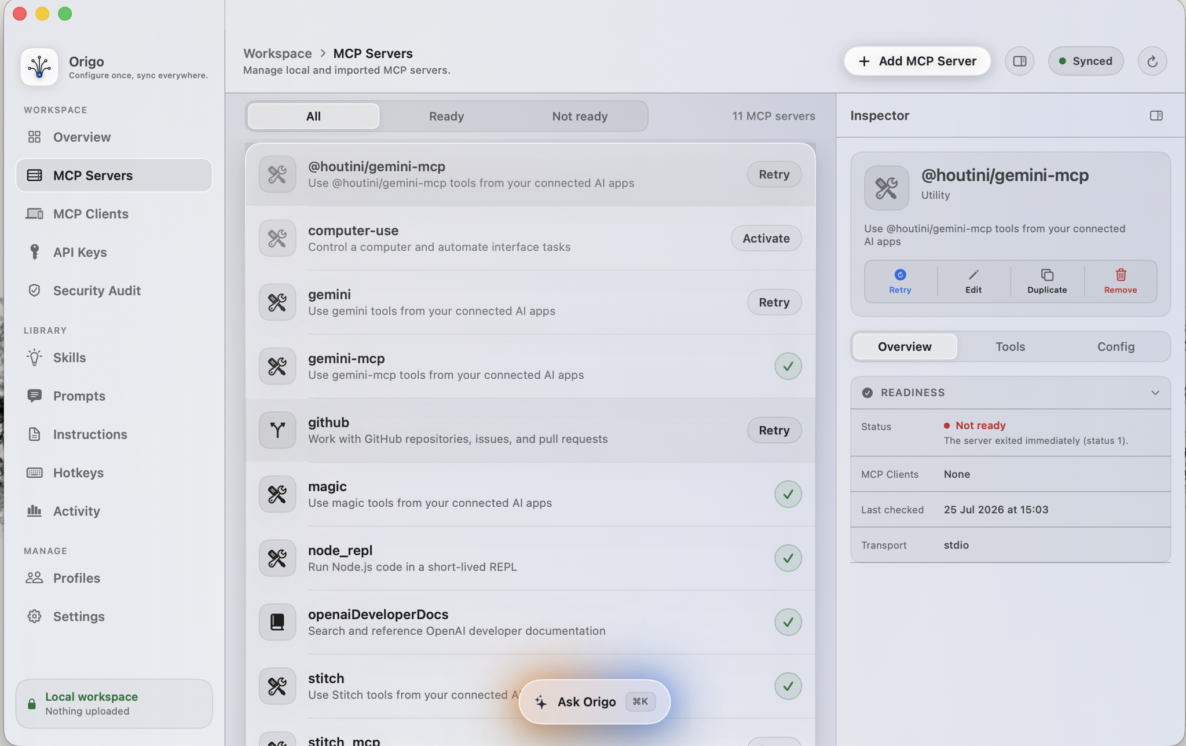
Task: Click the '11 MCP servers' count text
Action: pyautogui.click(x=773, y=116)
